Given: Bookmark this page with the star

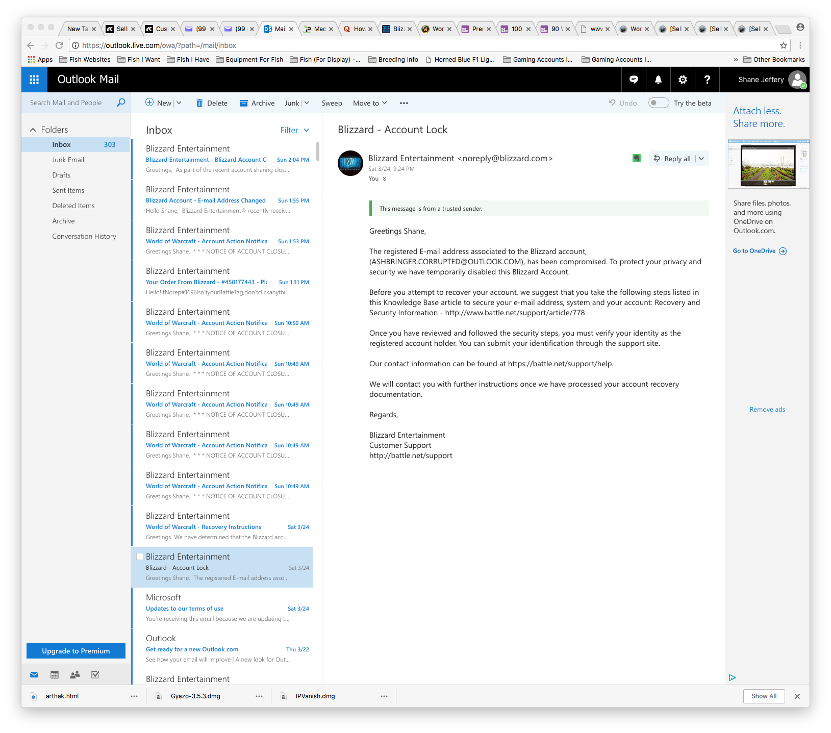Looking at the screenshot, I should pyautogui.click(x=784, y=45).
